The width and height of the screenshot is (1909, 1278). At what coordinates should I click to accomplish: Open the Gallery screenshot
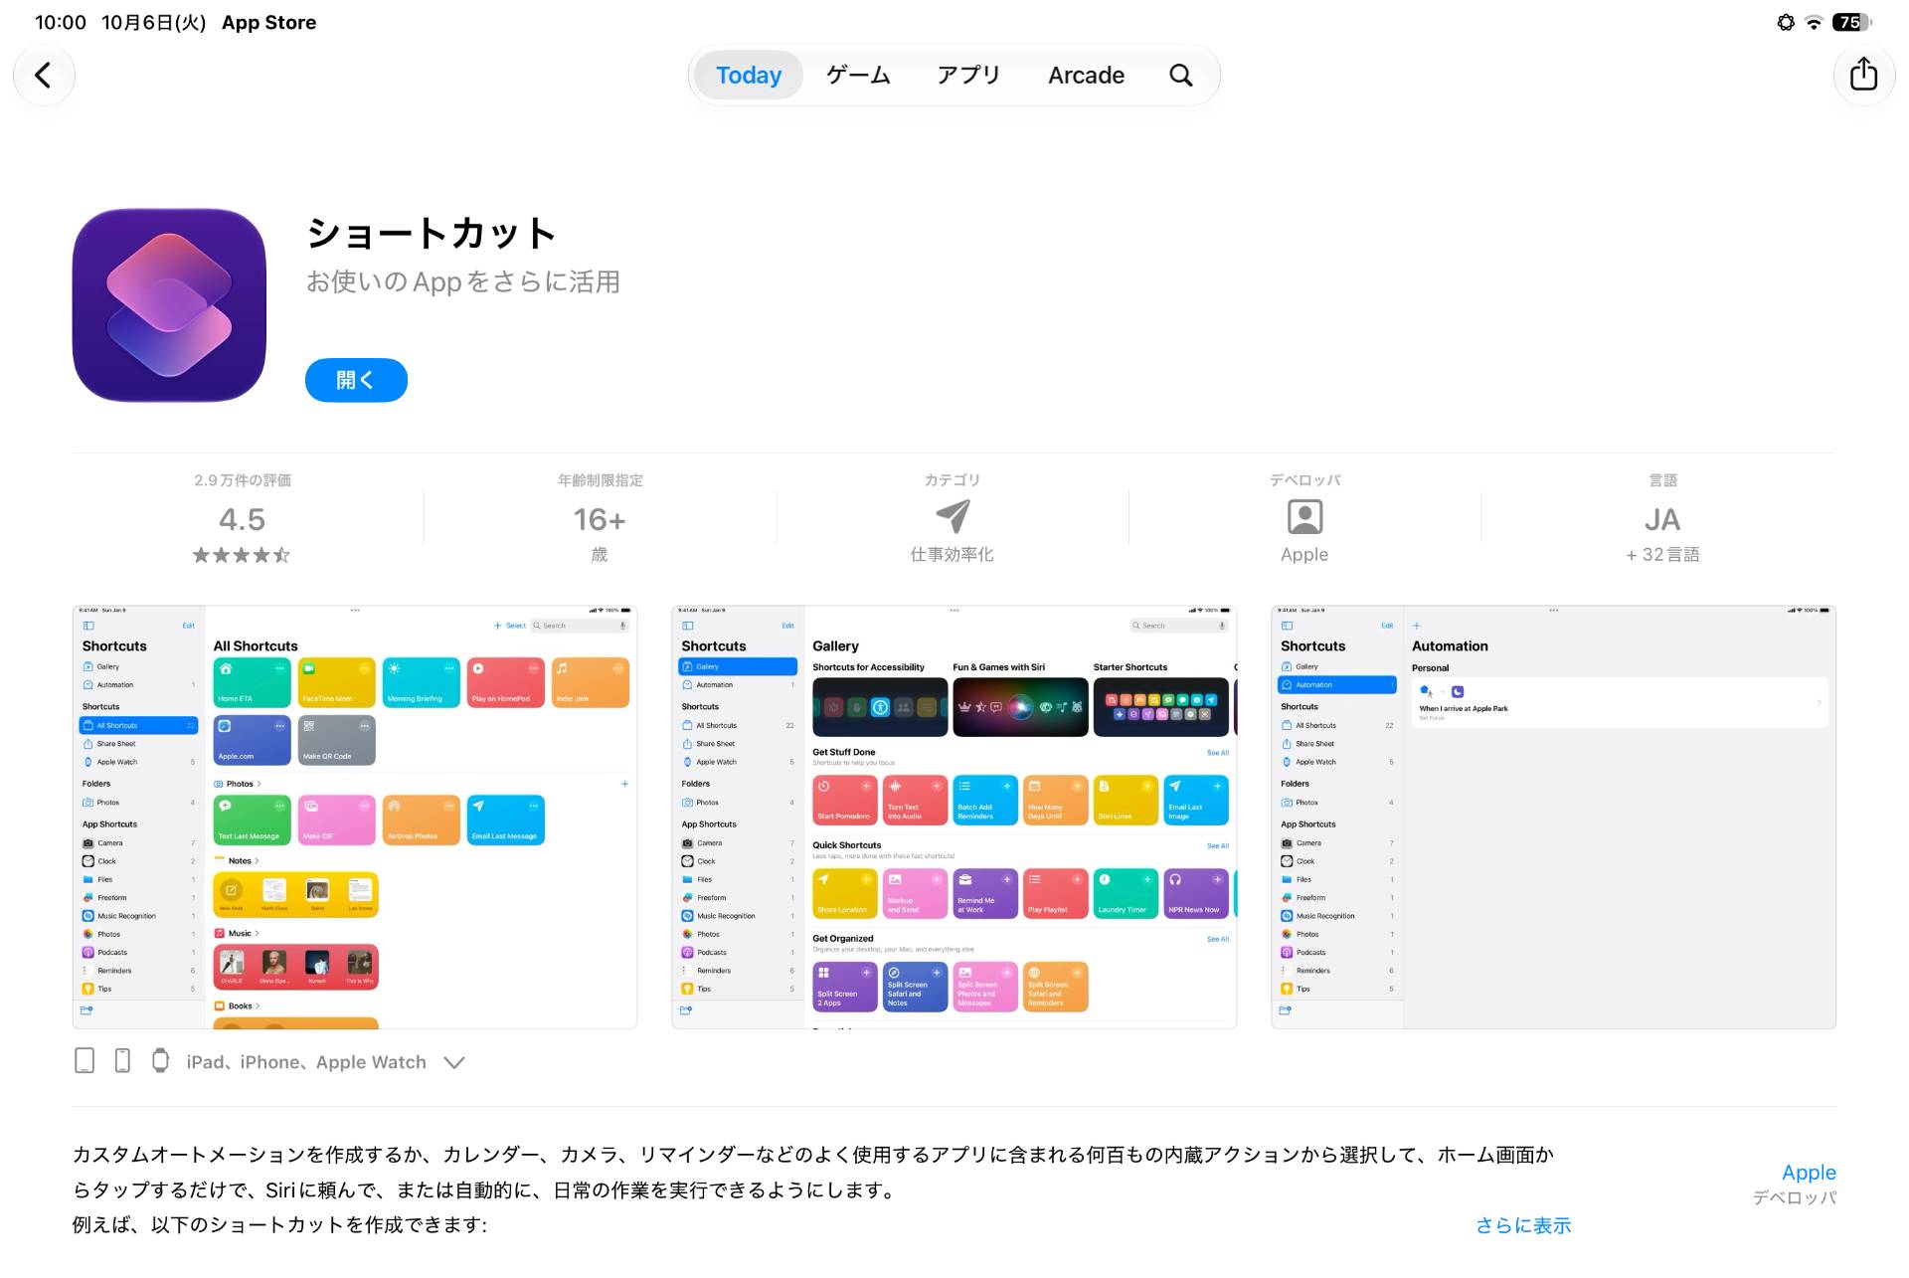pyautogui.click(x=954, y=817)
